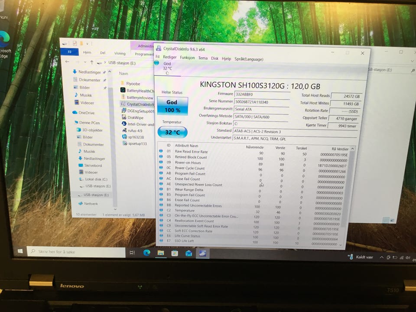The height and width of the screenshot is (312, 416).
Task: Select the spsetup133 file
Action: click(135, 143)
